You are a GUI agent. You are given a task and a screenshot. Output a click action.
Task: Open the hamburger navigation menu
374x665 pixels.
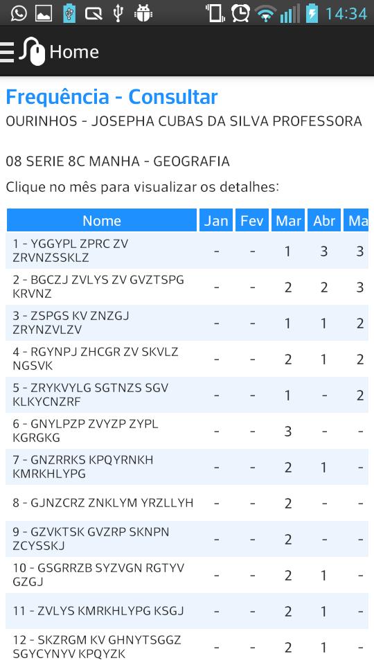click(x=6, y=52)
